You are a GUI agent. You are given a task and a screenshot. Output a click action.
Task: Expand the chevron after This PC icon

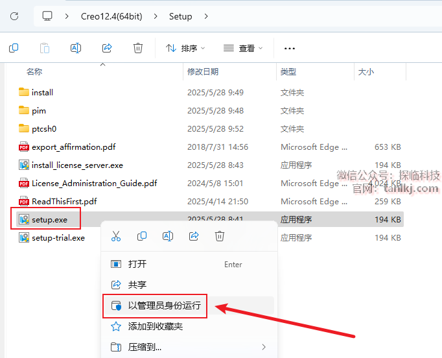[x=67, y=16]
